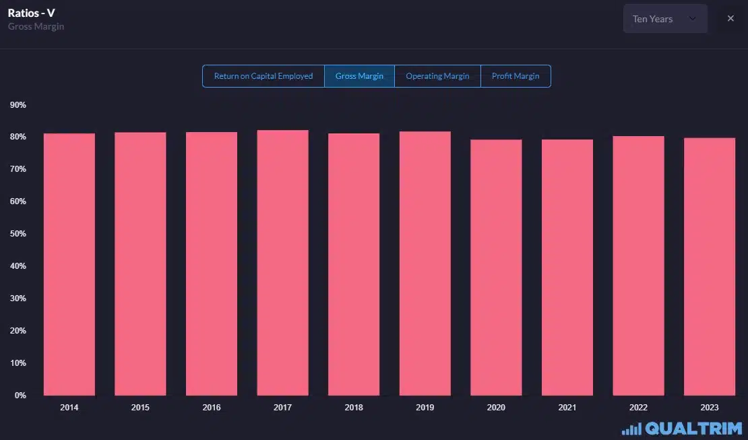Click the active Gross Margin tab
Screen dimensions: 748x440
click(x=359, y=76)
